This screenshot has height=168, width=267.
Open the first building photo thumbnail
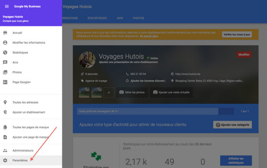[x=84, y=92]
